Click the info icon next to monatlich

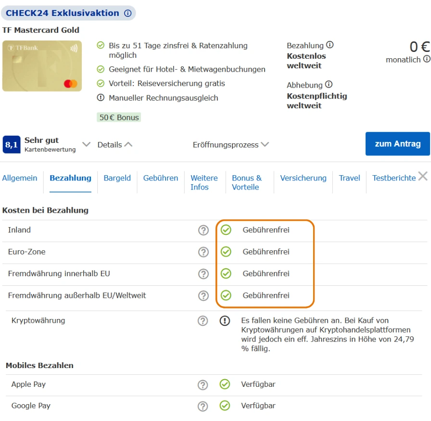[427, 59]
